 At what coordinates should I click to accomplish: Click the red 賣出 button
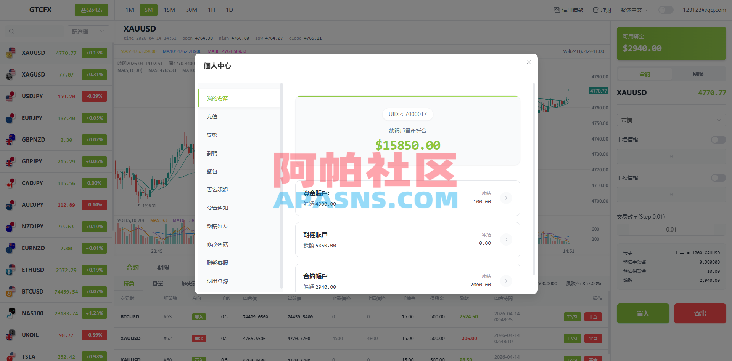click(700, 313)
